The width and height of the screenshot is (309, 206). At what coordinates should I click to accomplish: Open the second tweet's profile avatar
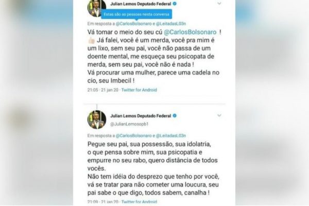tap(97, 119)
